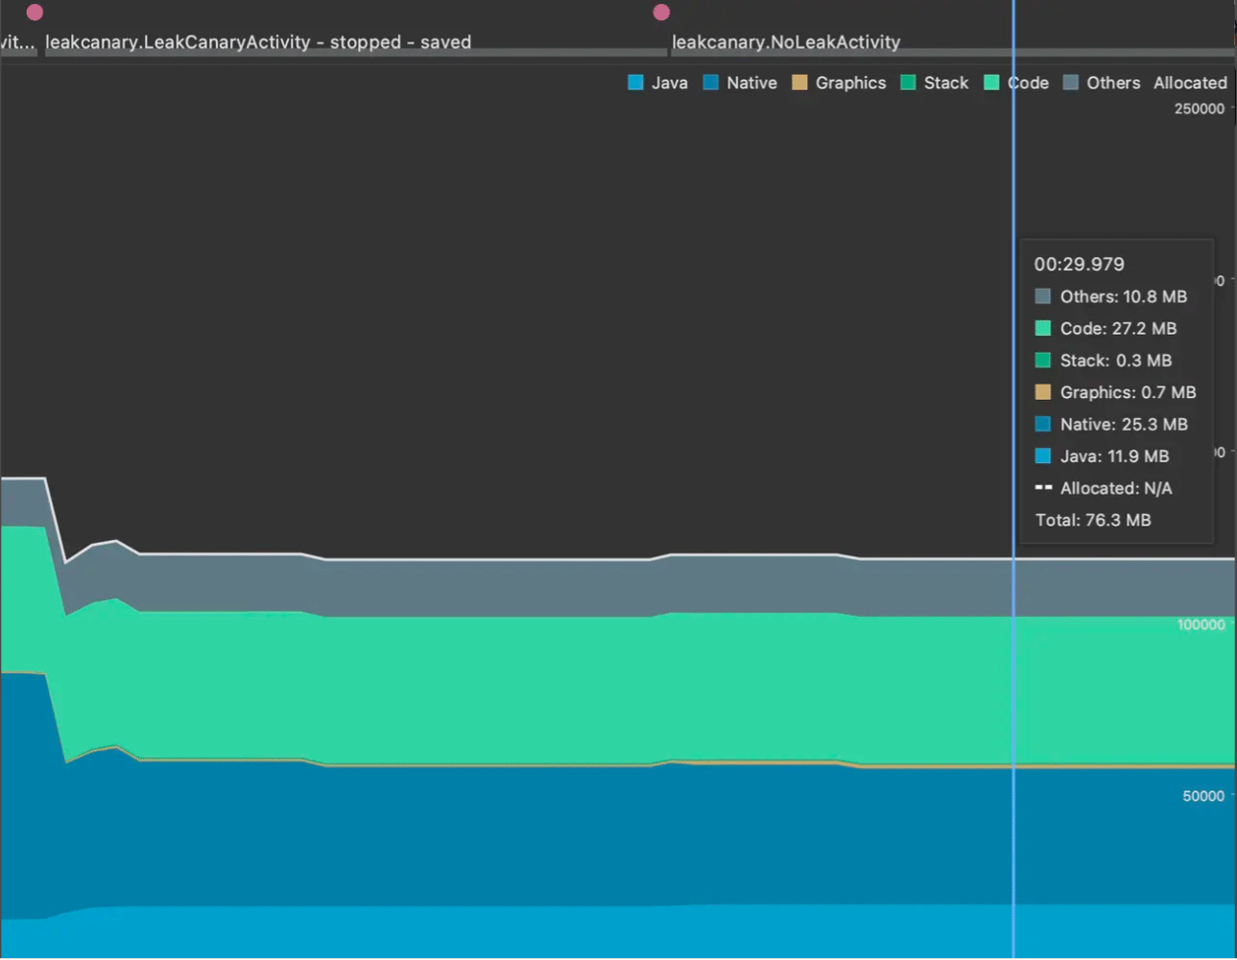This screenshot has width=1237, height=960.
Task: Select the LeakCanaryActivity stopped-saved activity bar
Action: pos(355,52)
